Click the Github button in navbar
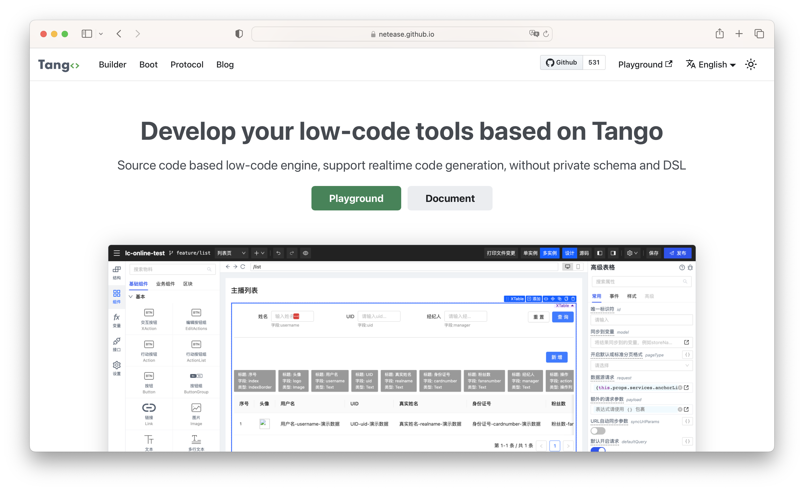The image size is (804, 491). click(561, 62)
